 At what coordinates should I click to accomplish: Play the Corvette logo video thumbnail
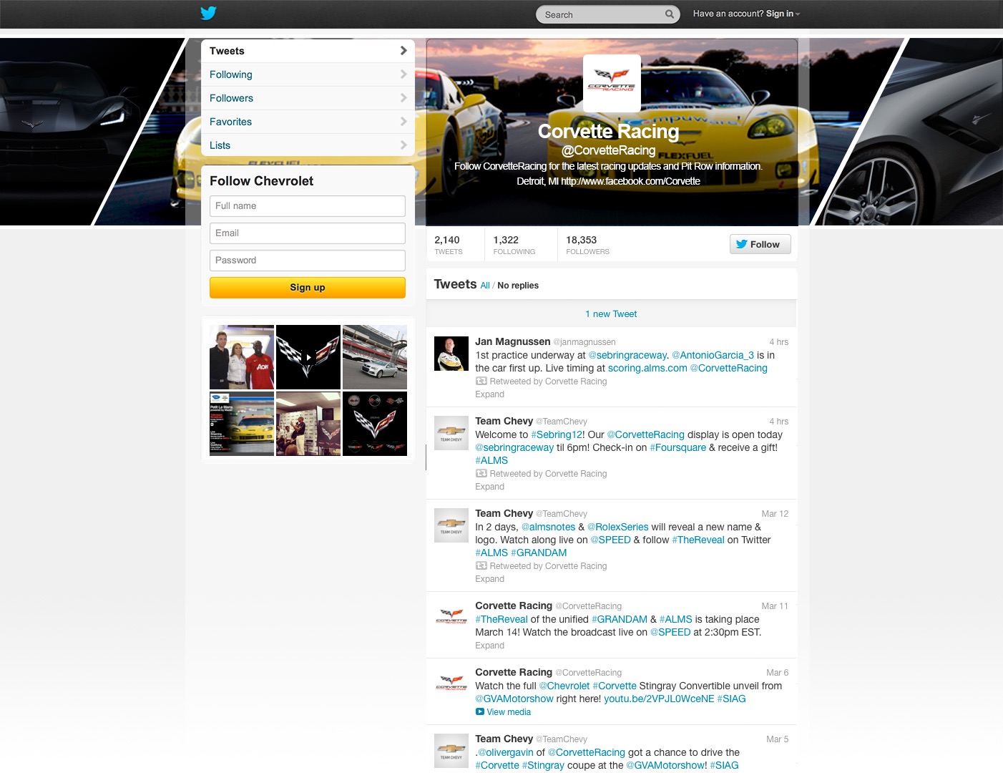[x=308, y=357]
